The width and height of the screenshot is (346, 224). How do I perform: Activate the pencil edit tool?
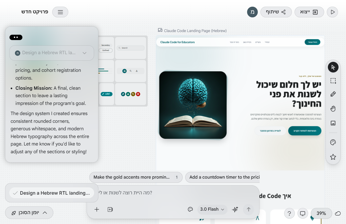[x=333, y=94]
